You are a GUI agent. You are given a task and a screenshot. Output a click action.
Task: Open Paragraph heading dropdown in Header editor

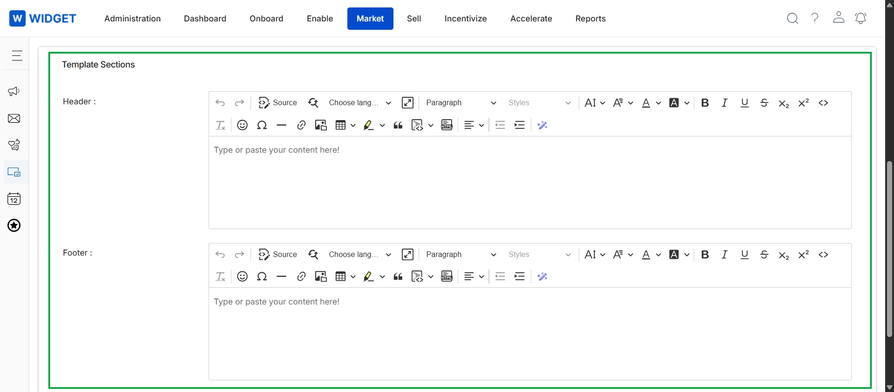click(461, 103)
